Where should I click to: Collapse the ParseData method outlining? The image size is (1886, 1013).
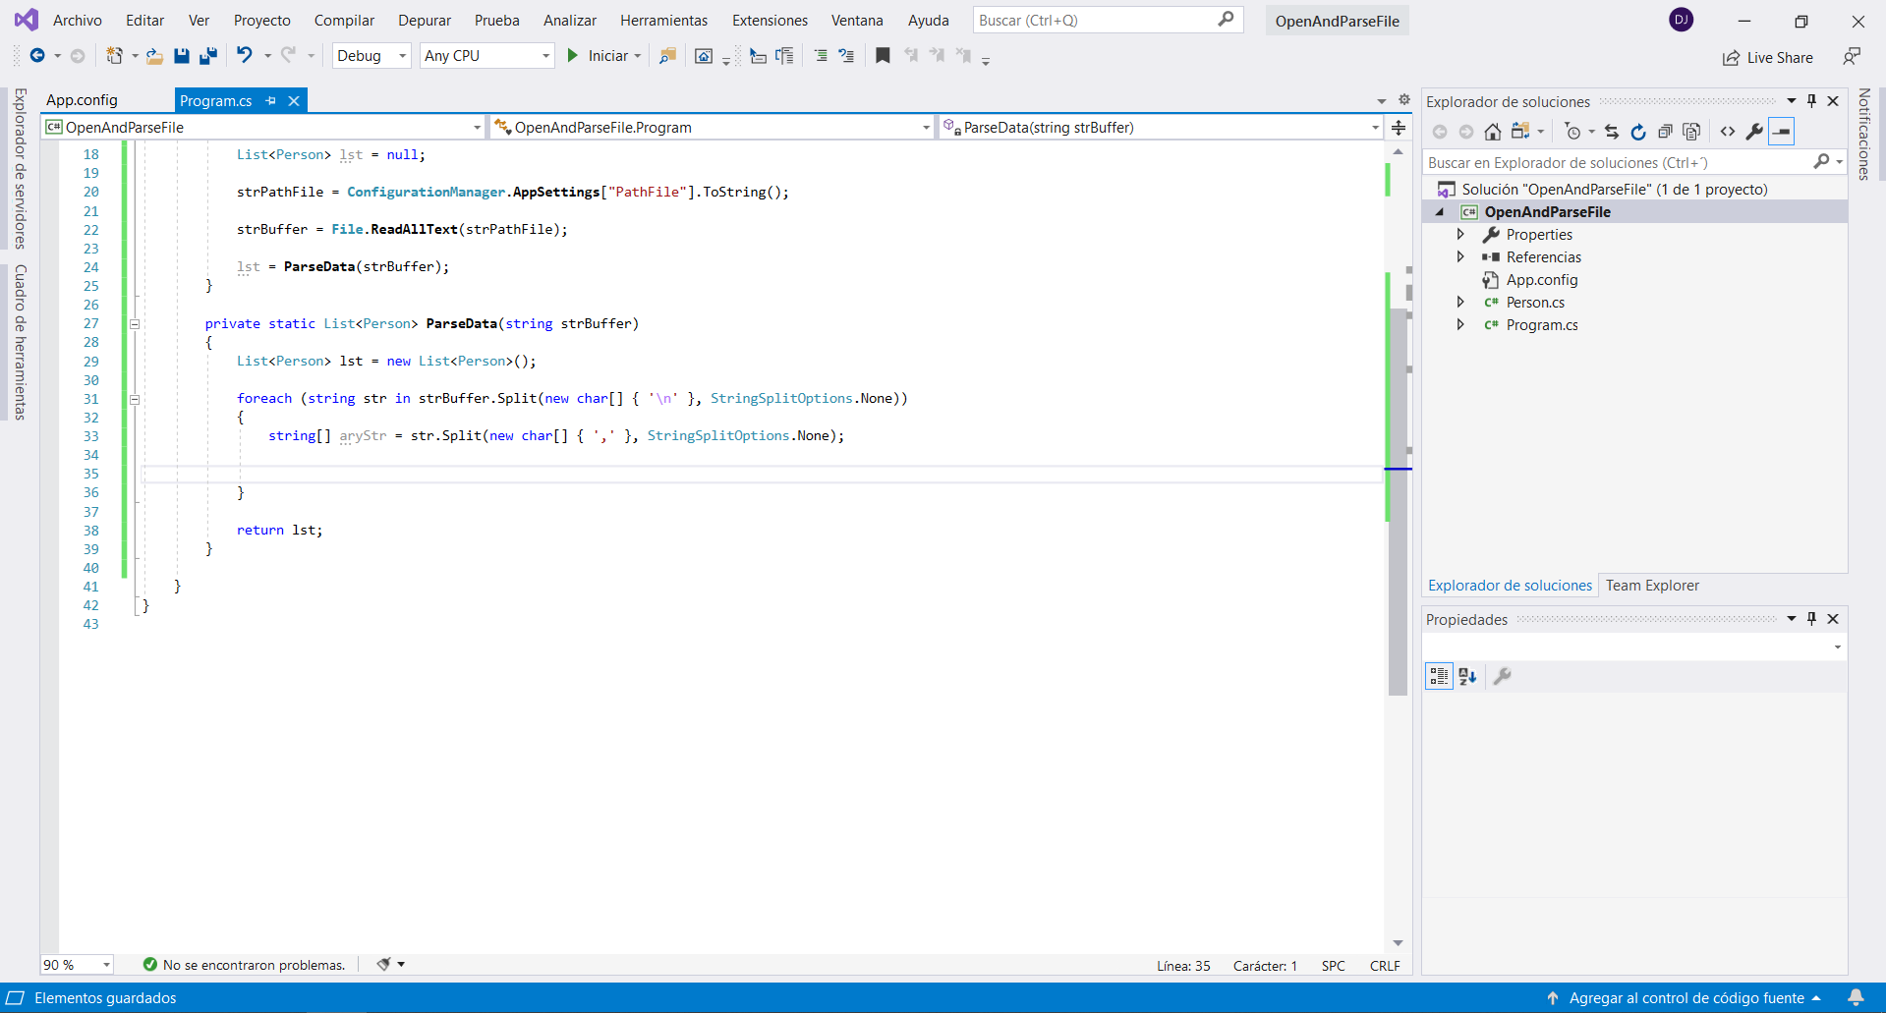tap(135, 324)
